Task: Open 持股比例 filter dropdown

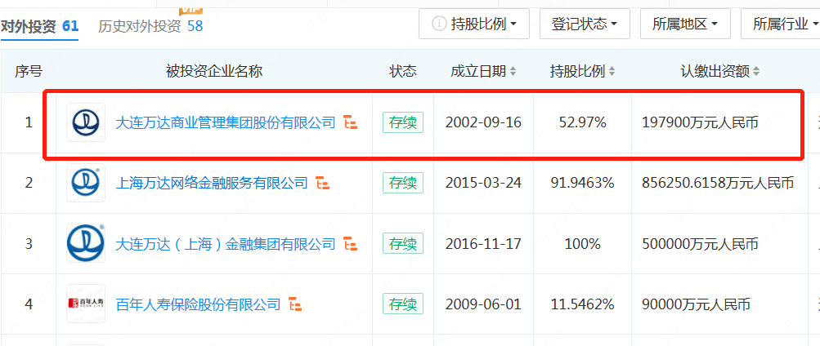Action: (x=474, y=24)
